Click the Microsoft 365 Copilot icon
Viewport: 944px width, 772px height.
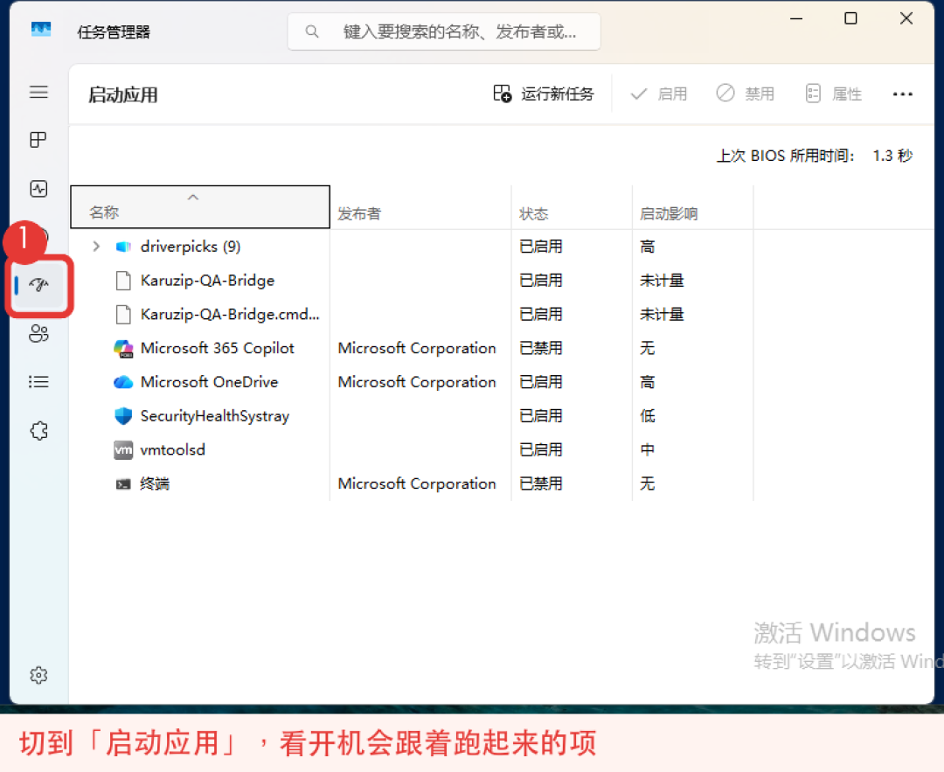pos(123,348)
